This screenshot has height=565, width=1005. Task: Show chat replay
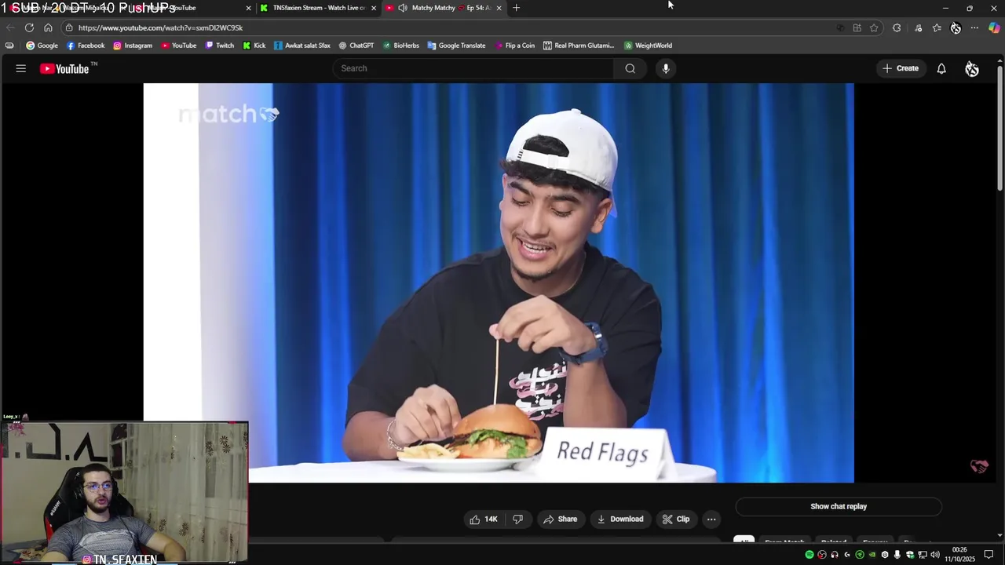click(839, 506)
